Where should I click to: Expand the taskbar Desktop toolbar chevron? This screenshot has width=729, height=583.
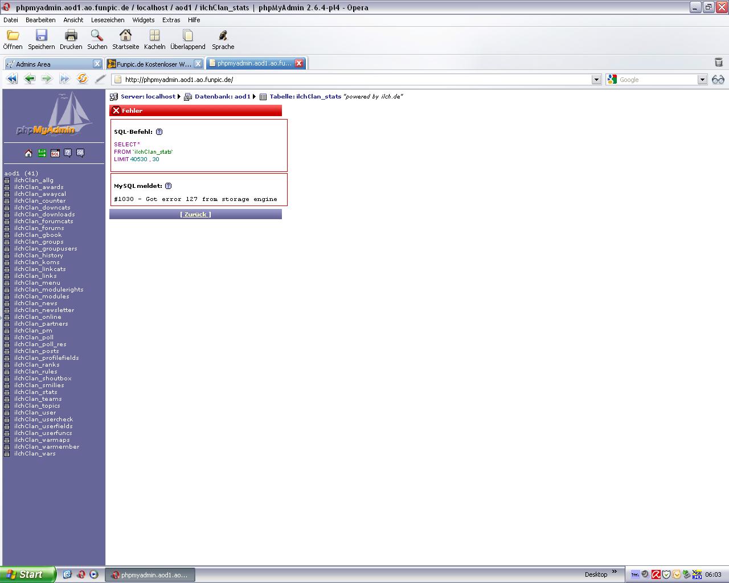[x=614, y=572]
